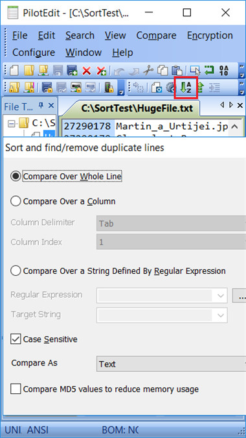
Task: Open the Encryption menu
Action: click(x=210, y=36)
